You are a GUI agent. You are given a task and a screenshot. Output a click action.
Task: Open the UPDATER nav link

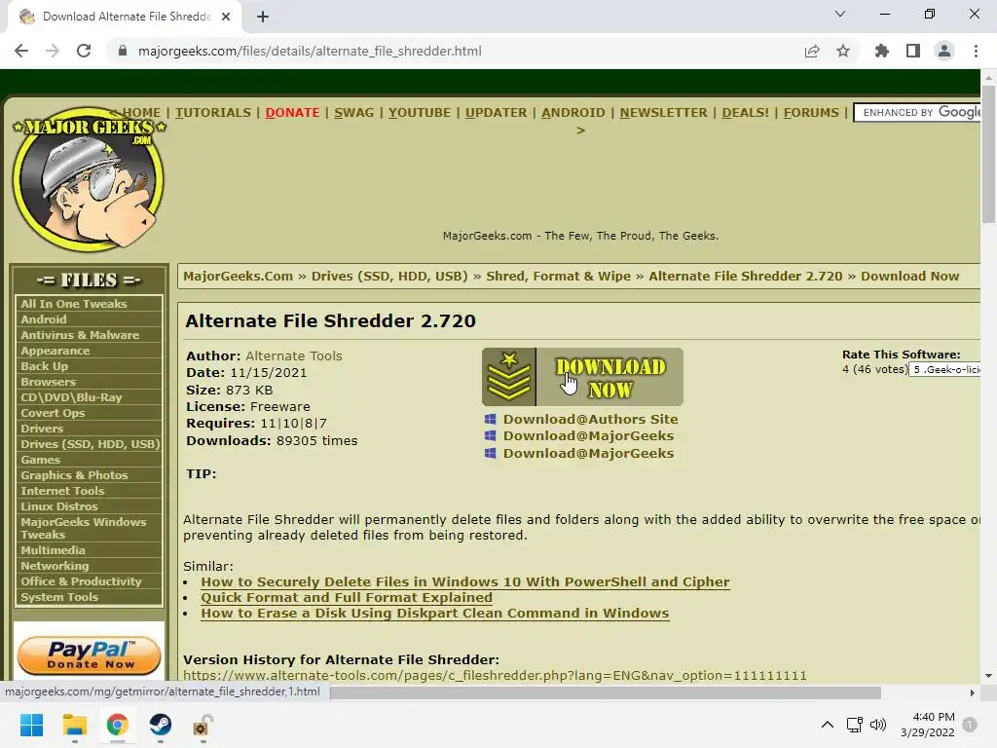(x=496, y=113)
